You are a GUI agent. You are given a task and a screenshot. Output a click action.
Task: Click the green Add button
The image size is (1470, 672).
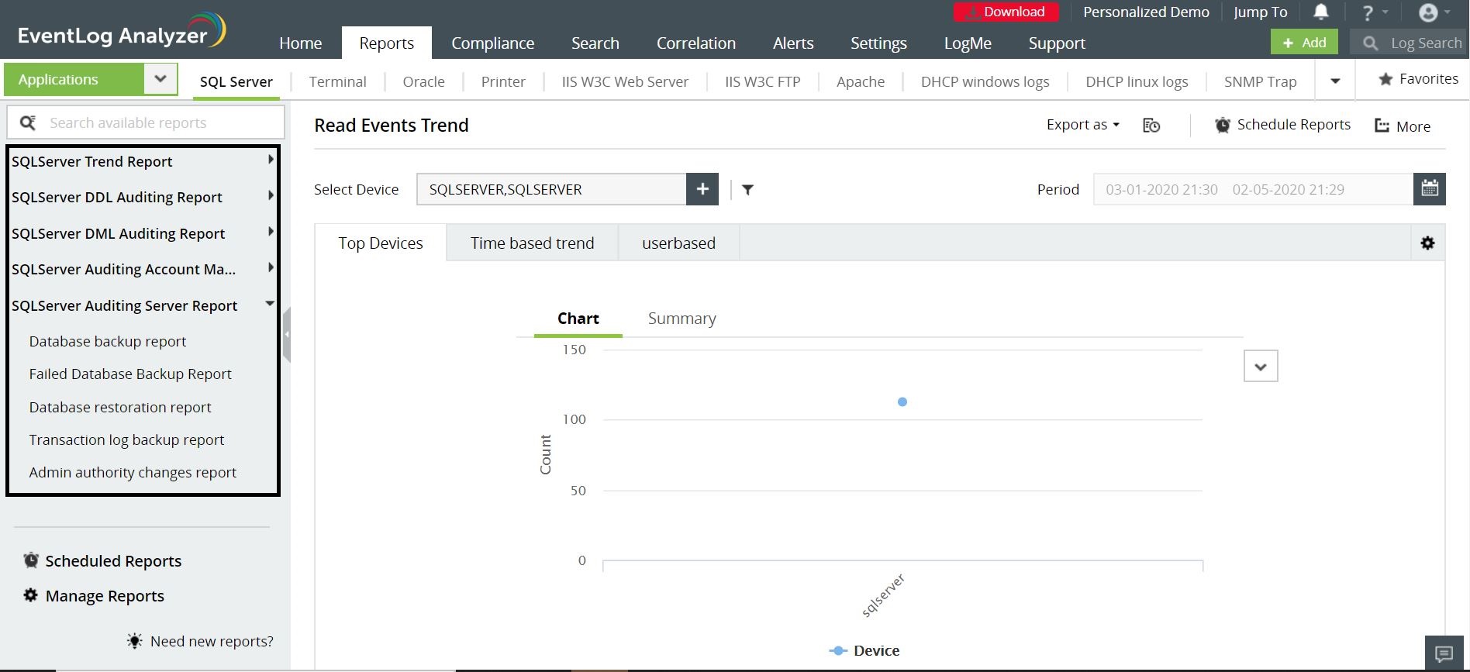click(1304, 43)
